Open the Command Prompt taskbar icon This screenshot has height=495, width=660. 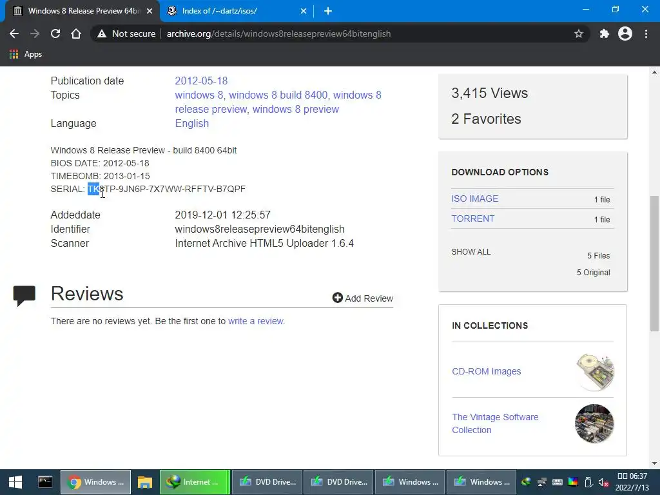coord(45,482)
